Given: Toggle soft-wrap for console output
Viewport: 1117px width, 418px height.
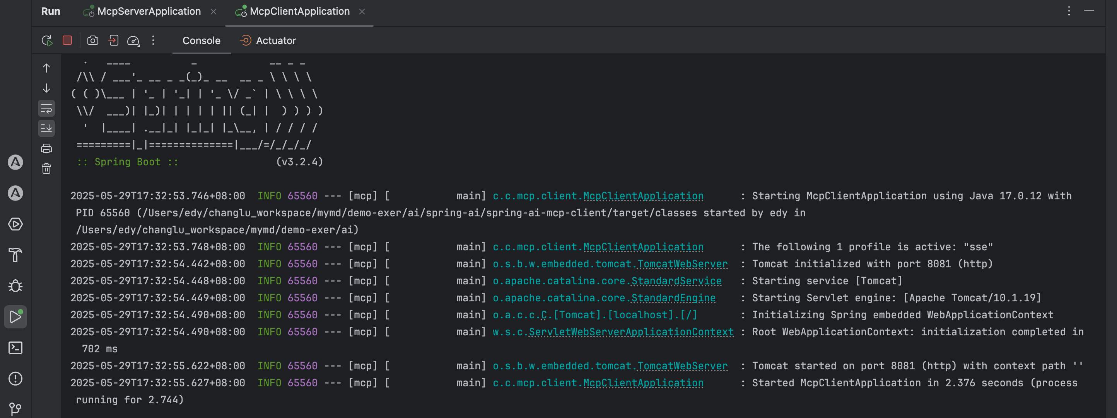Looking at the screenshot, I should 46,108.
